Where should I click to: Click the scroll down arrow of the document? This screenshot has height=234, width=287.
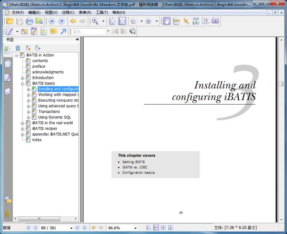281,220
